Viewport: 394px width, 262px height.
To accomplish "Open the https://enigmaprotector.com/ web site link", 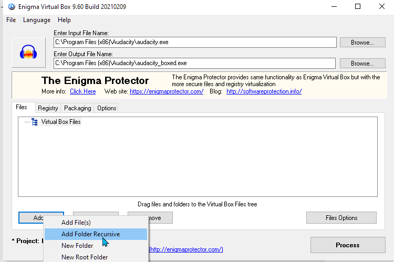I will (167, 91).
